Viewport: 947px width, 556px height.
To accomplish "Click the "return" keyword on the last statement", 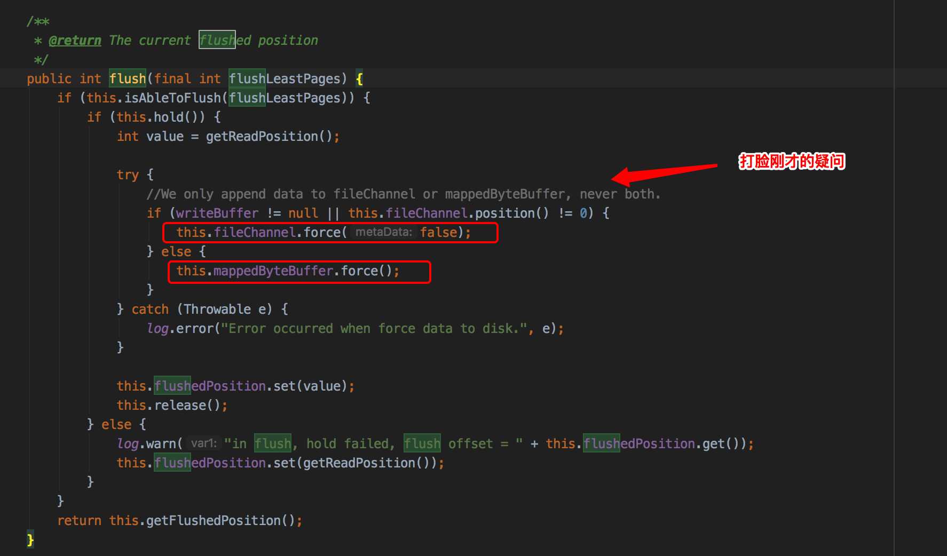I will [x=79, y=521].
